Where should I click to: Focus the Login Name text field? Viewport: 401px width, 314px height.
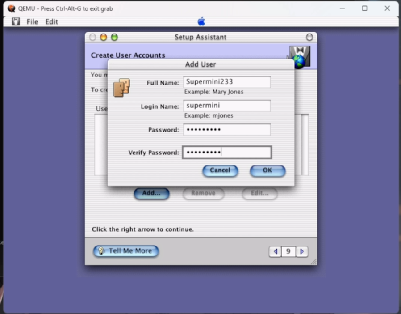tap(226, 106)
